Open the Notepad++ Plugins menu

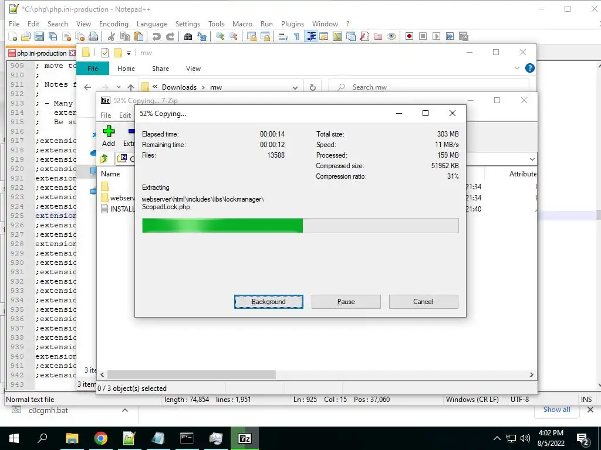coord(292,23)
